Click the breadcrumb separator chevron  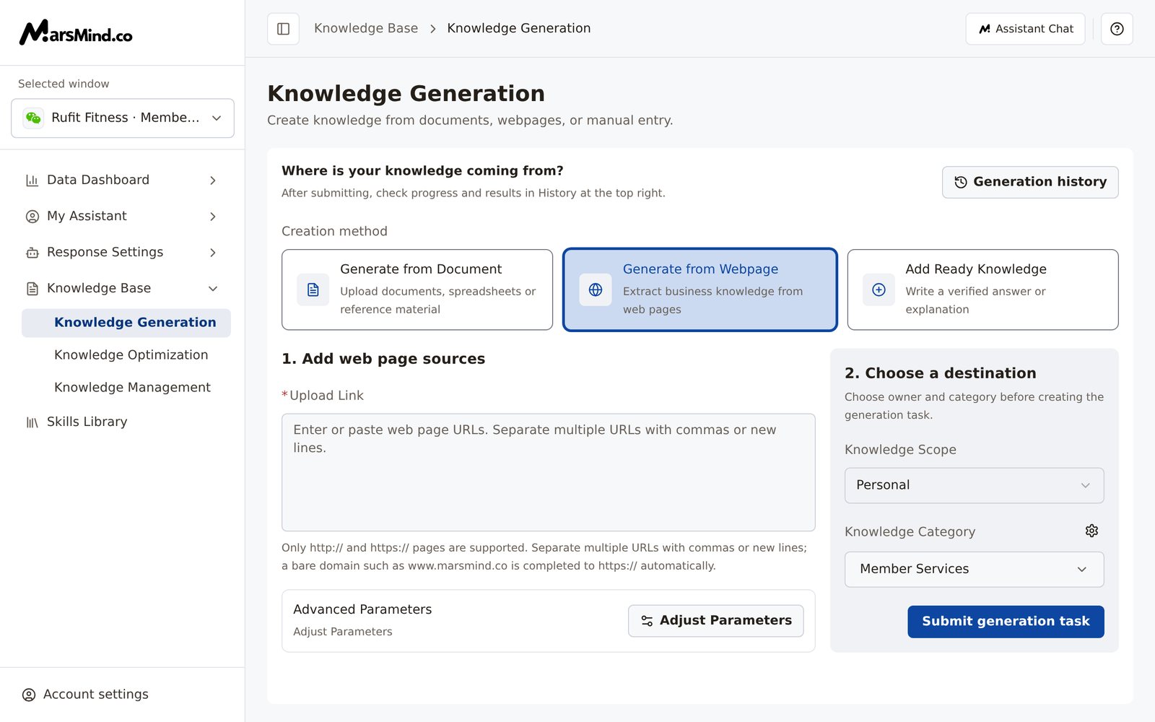coord(433,29)
